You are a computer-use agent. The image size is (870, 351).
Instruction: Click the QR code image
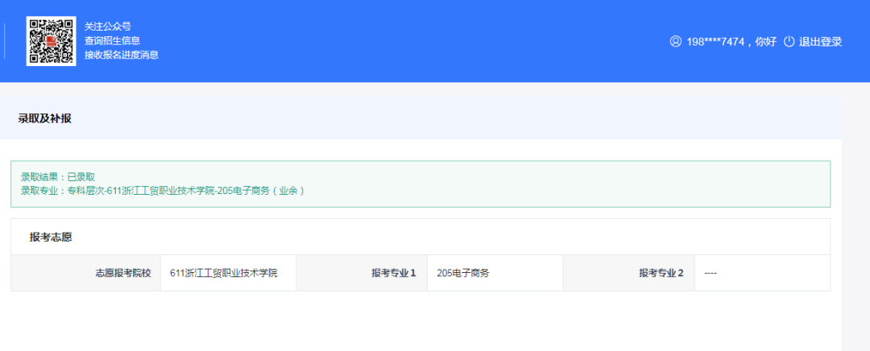coord(51,41)
